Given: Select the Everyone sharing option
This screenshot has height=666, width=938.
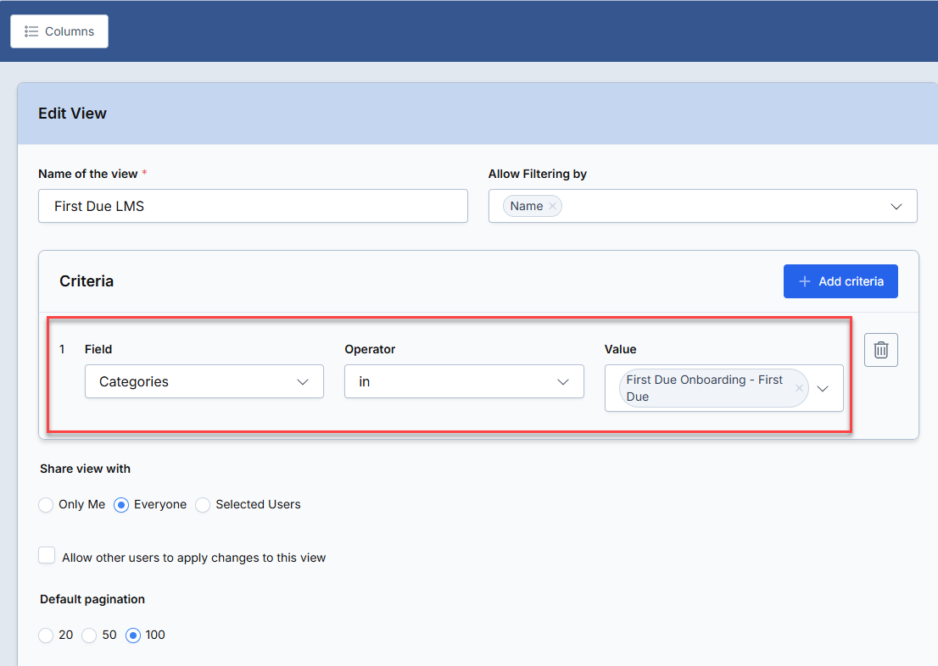Looking at the screenshot, I should coord(120,505).
